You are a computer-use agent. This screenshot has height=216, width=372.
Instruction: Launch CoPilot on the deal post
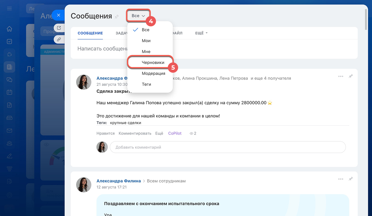[175, 133]
